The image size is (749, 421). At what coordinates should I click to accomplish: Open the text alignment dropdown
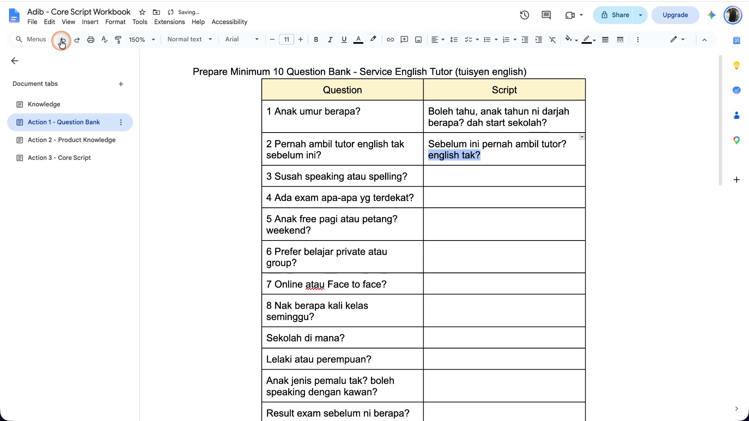click(x=438, y=40)
